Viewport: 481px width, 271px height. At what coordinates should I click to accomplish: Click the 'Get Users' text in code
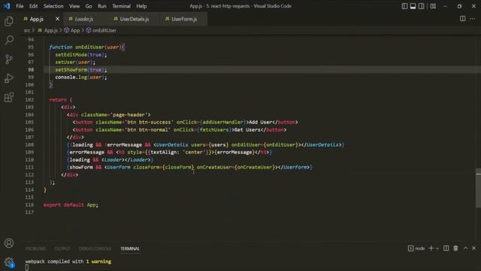[247, 129]
